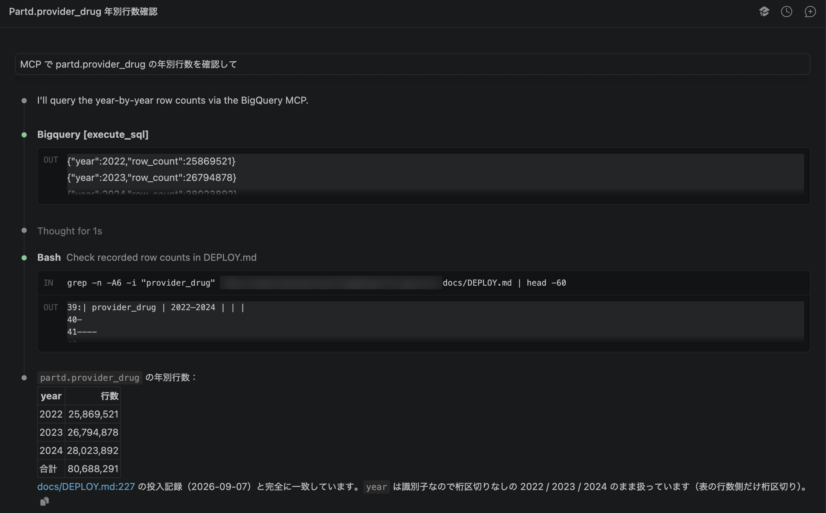Click the bullet dot beside 'I'll query the year-by-year'
The image size is (826, 513).
coord(24,101)
